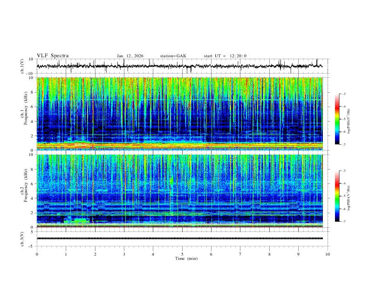Click time axis tick label "3"

click(124, 254)
